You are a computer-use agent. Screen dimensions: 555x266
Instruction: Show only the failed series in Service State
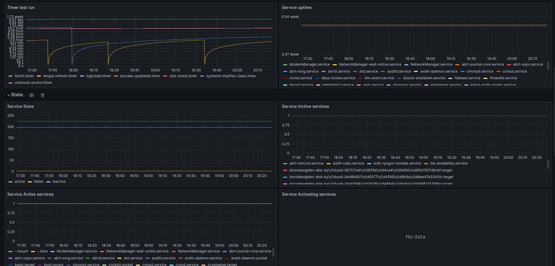point(39,182)
